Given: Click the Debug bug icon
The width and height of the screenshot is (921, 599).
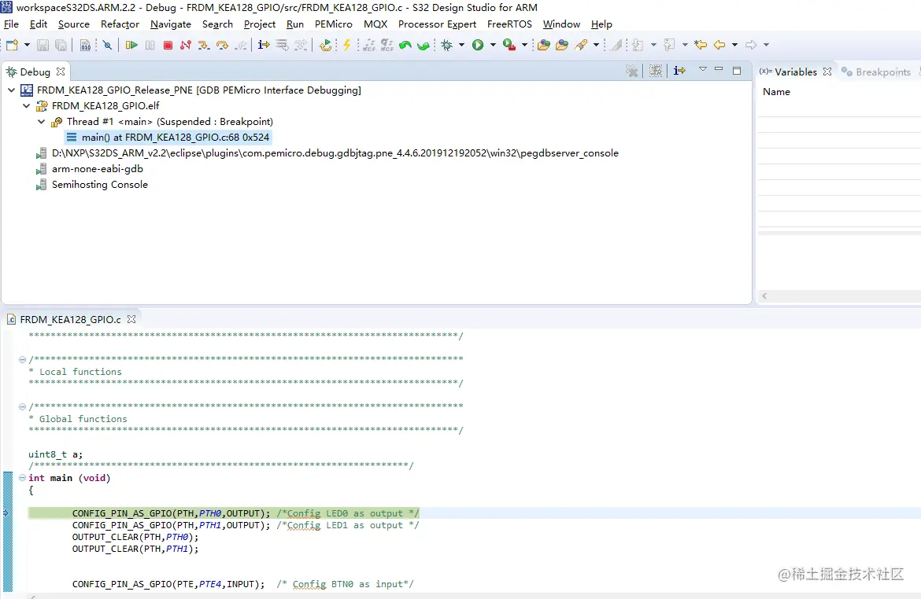Looking at the screenshot, I should (447, 45).
